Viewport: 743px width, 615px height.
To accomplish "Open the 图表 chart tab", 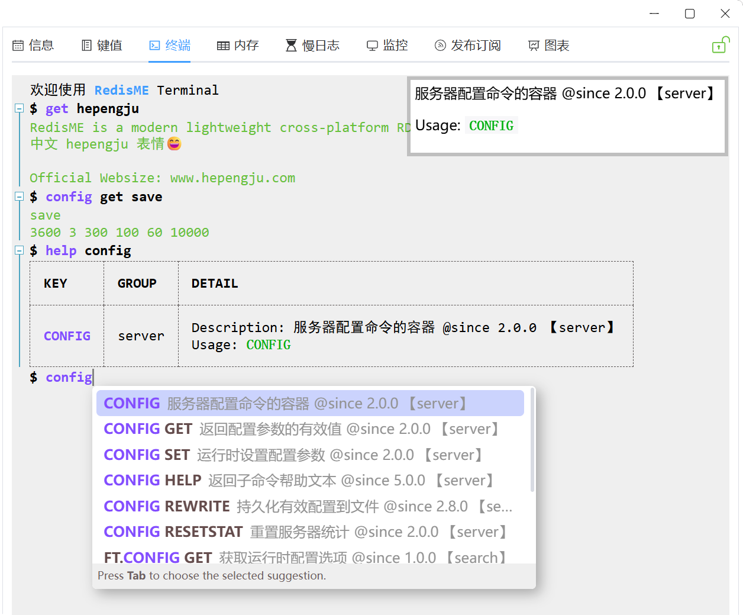I will pyautogui.click(x=548, y=46).
